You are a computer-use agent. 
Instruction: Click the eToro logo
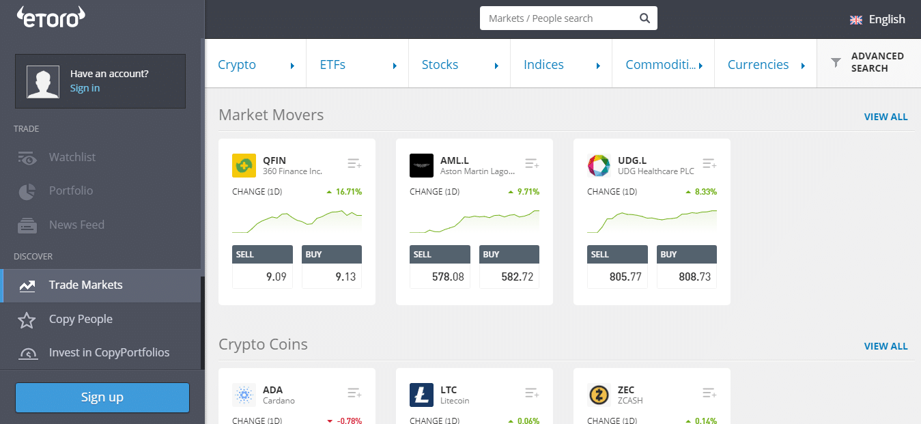pos(52,18)
